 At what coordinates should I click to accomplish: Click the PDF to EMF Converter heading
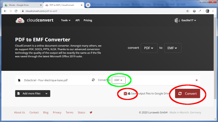43,40
